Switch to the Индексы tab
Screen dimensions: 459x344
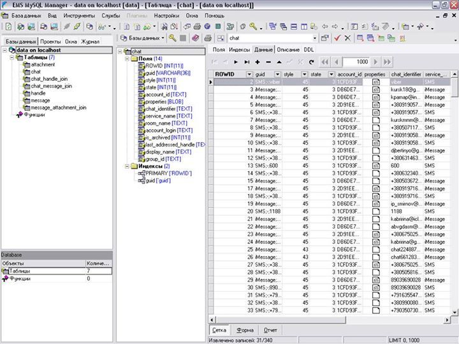(239, 49)
